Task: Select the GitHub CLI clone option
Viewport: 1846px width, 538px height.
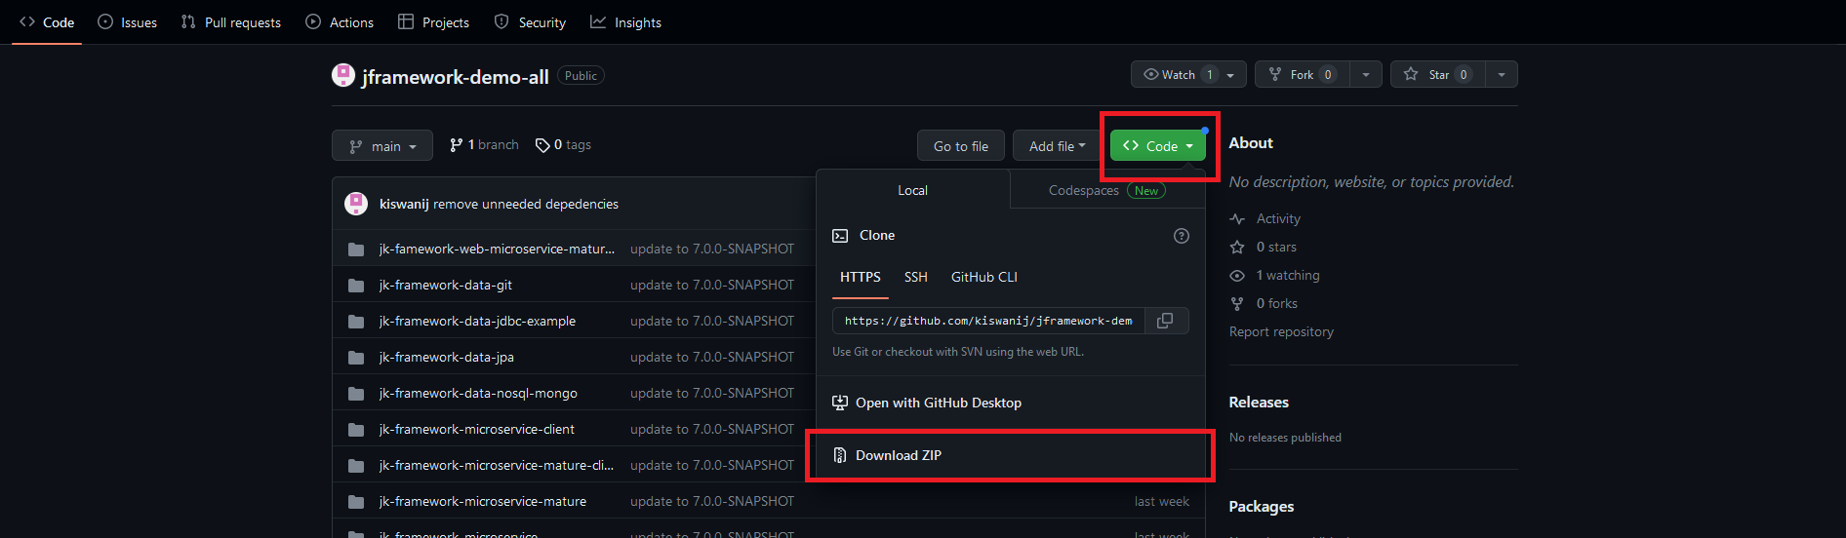Action: pos(984,278)
